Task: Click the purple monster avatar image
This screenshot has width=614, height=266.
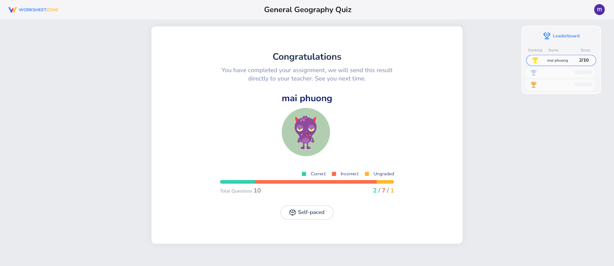Action: point(306,132)
